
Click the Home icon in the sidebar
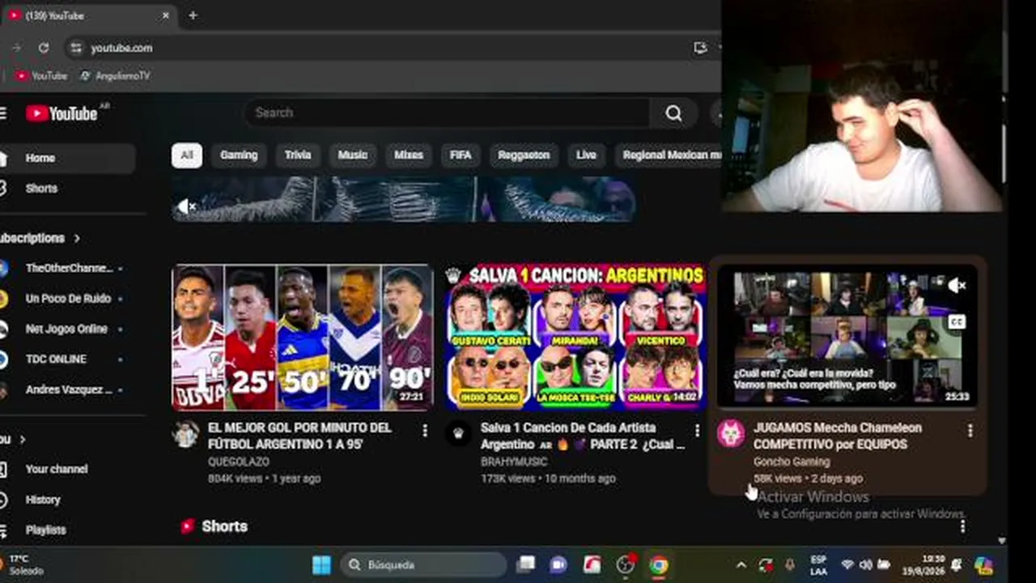3,158
